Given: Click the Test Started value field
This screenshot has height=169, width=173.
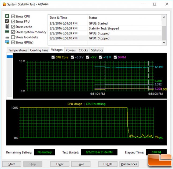Looking at the screenshot, I should [99, 152].
